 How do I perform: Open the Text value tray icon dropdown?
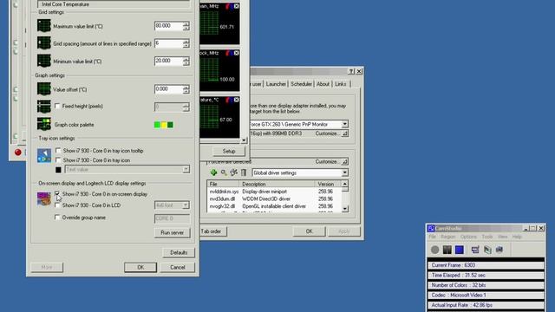(x=186, y=170)
